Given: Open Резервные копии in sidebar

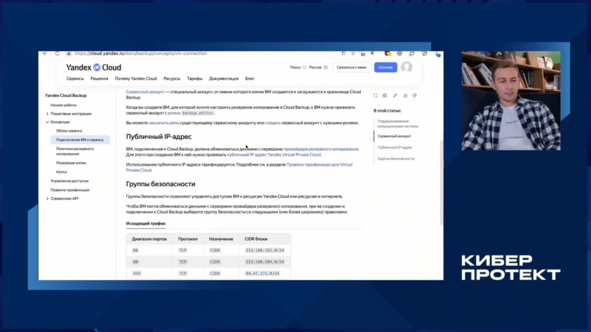Looking at the screenshot, I should click(x=71, y=163).
